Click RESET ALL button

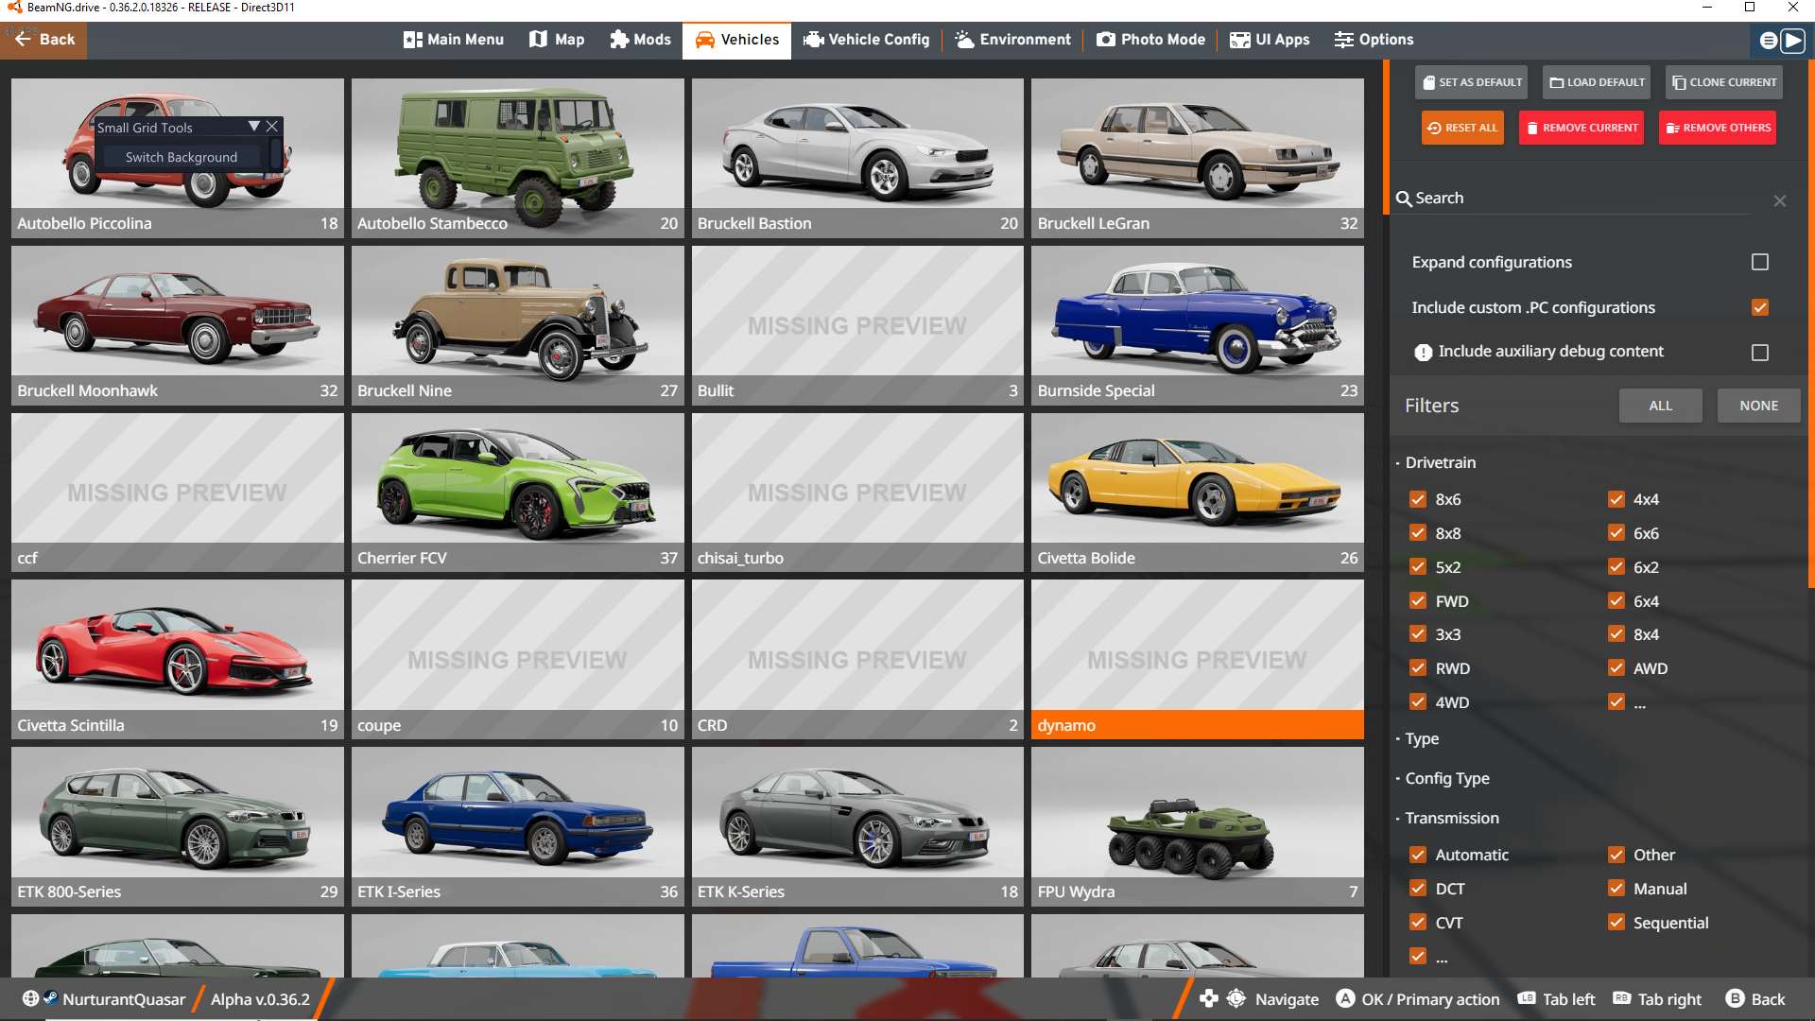pos(1462,128)
